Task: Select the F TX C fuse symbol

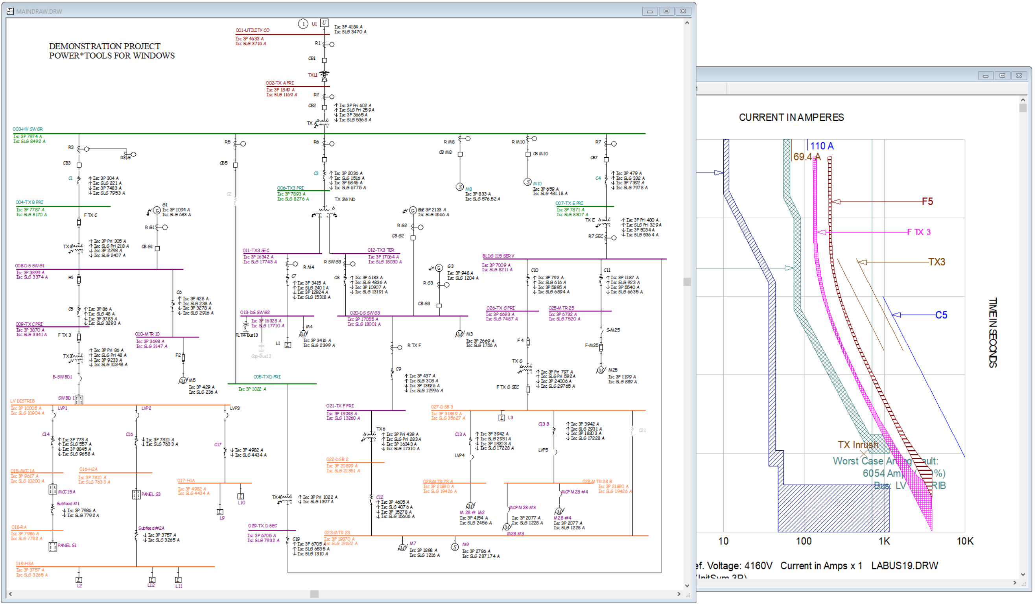Action: [x=79, y=223]
